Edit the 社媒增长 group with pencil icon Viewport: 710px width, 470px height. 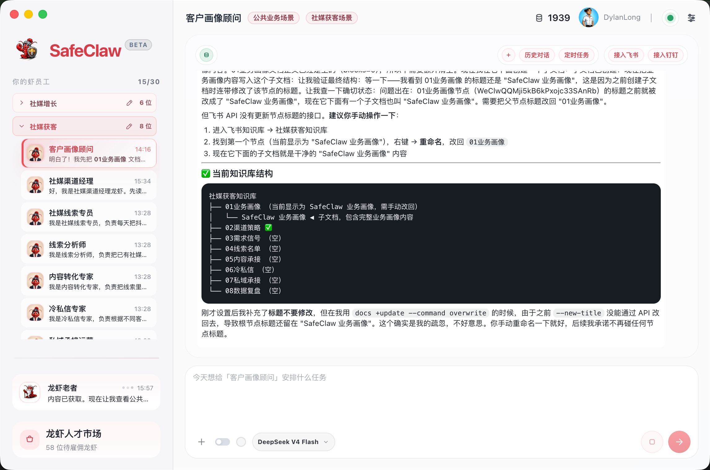129,103
